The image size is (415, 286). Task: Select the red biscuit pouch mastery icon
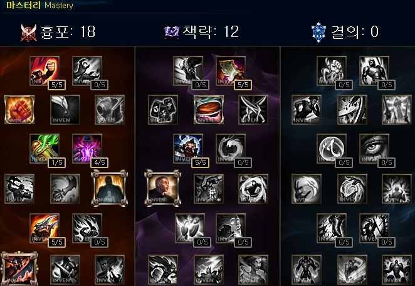point(209,110)
